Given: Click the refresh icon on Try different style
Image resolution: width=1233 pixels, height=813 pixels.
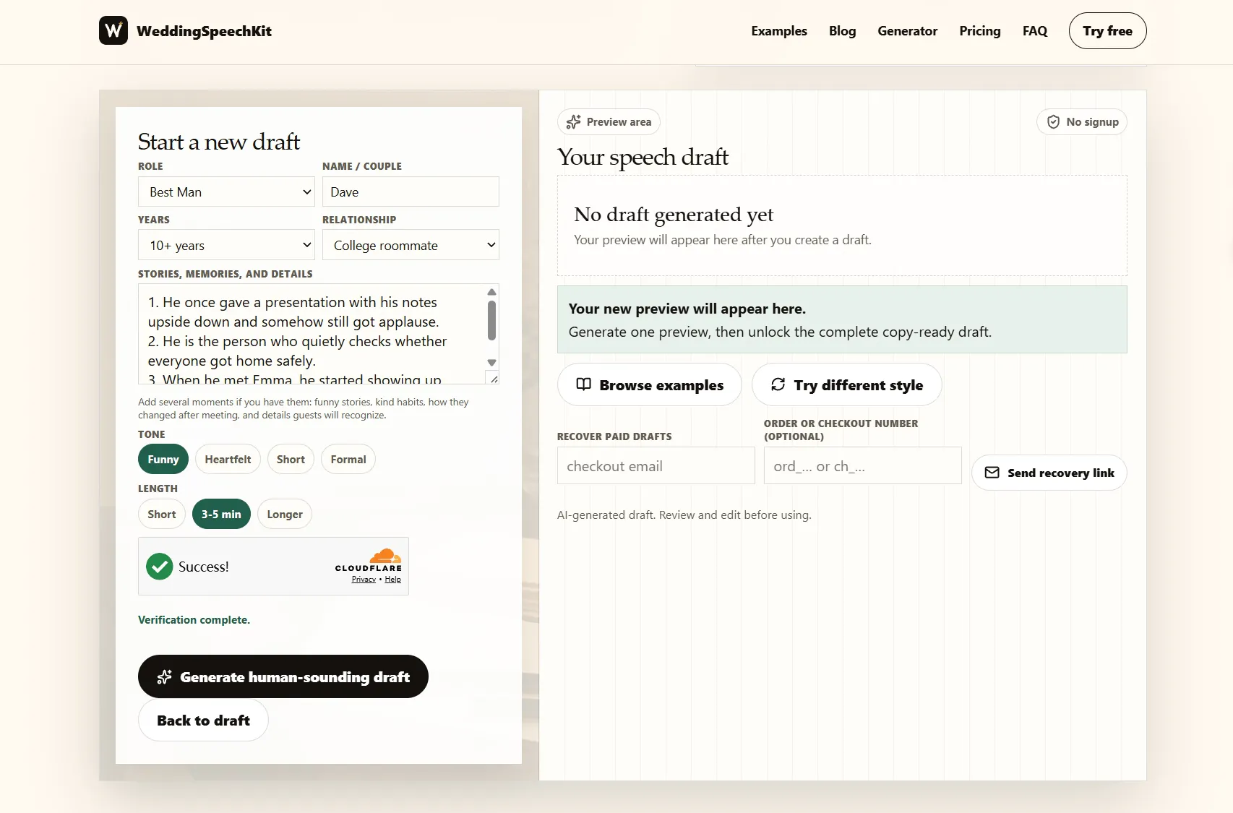Looking at the screenshot, I should click(778, 384).
